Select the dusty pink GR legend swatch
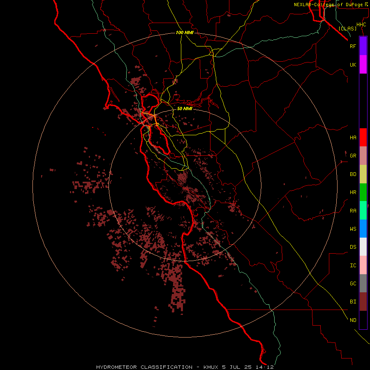 [363, 156]
